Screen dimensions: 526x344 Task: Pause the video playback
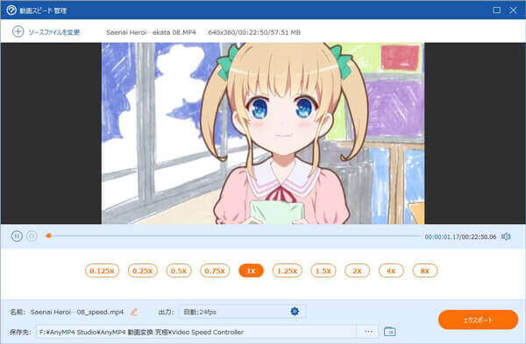click(x=17, y=236)
